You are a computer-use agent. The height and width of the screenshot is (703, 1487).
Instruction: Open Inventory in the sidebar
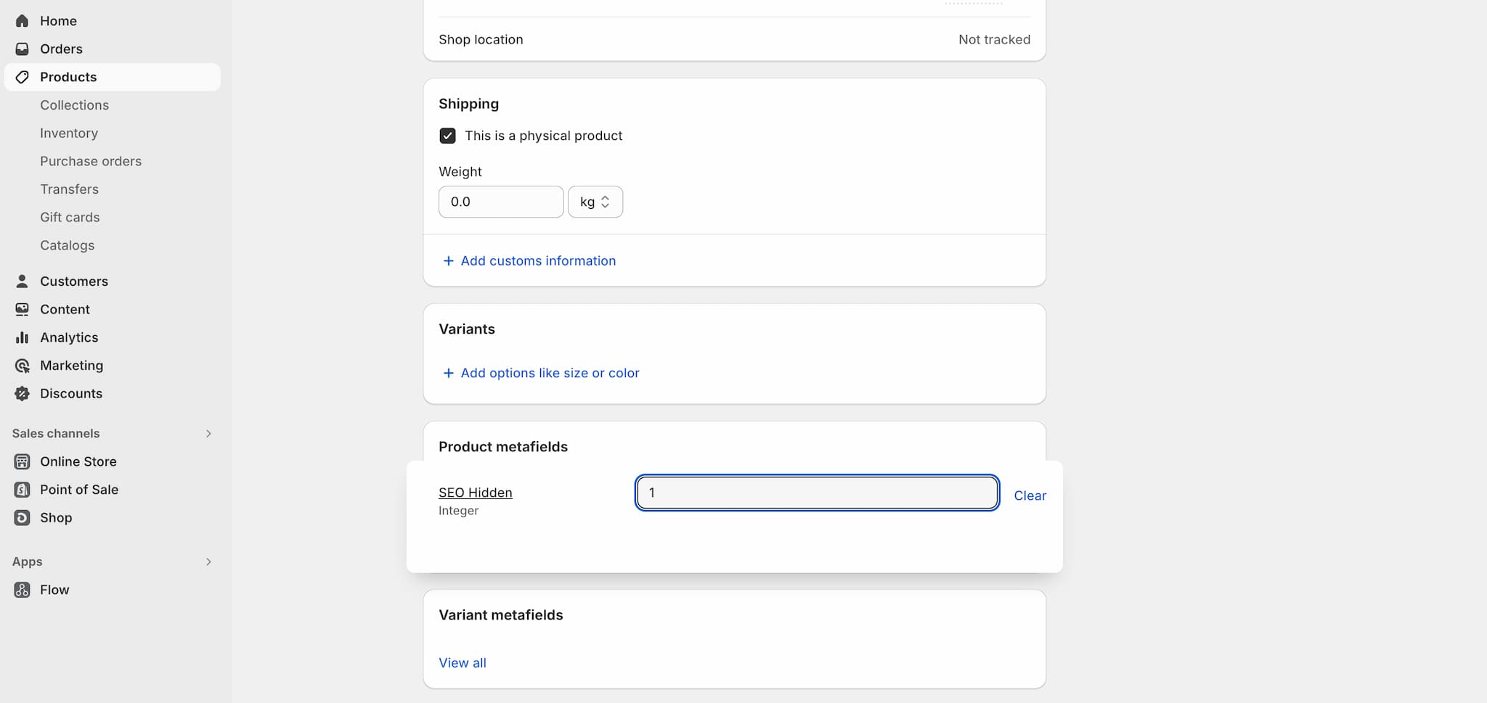[69, 133]
